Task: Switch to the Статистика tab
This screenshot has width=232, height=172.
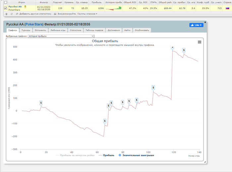Action: click(x=76, y=30)
